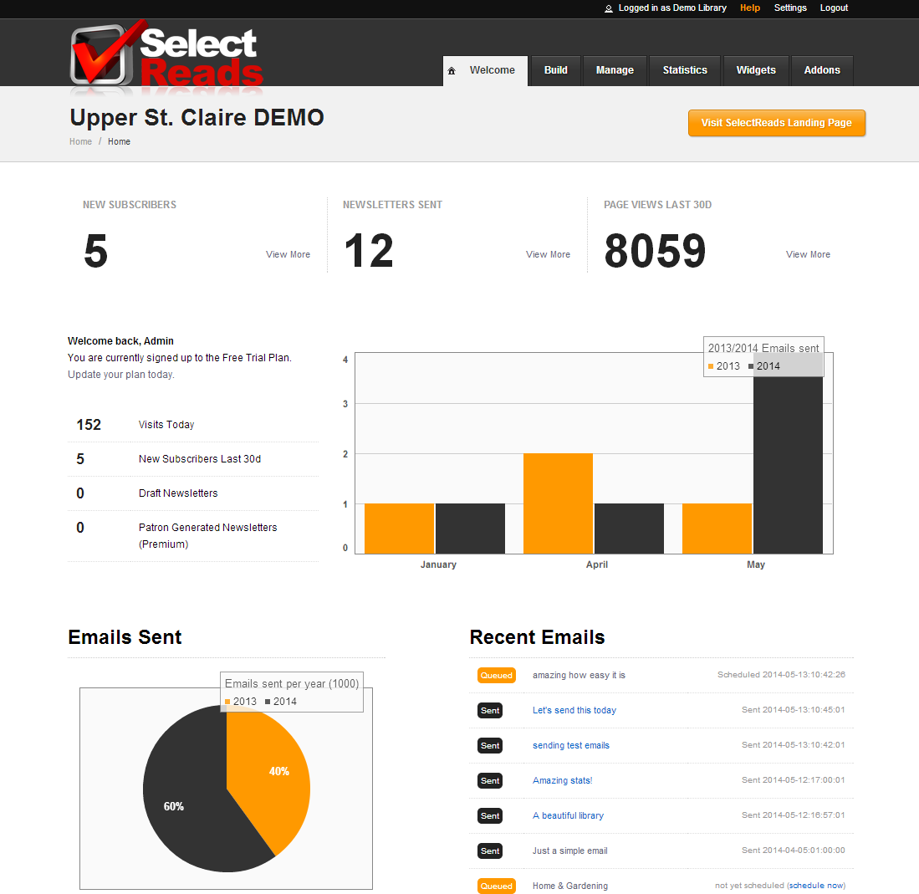
Task: Switch to the Manage tab
Action: coord(615,70)
